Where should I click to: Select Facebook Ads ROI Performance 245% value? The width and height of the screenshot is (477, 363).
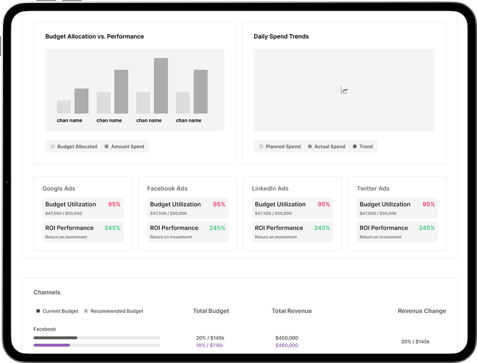tap(217, 228)
